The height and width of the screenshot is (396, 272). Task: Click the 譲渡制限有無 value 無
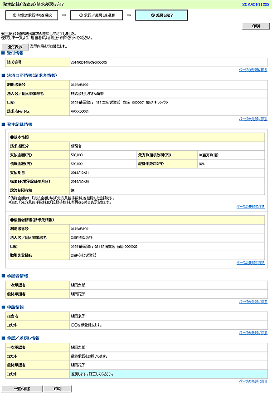pos(73,190)
